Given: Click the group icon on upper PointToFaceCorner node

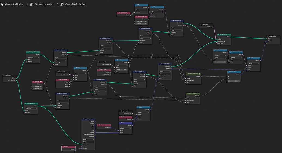Looking at the screenshot, I should [x=200, y=74].
